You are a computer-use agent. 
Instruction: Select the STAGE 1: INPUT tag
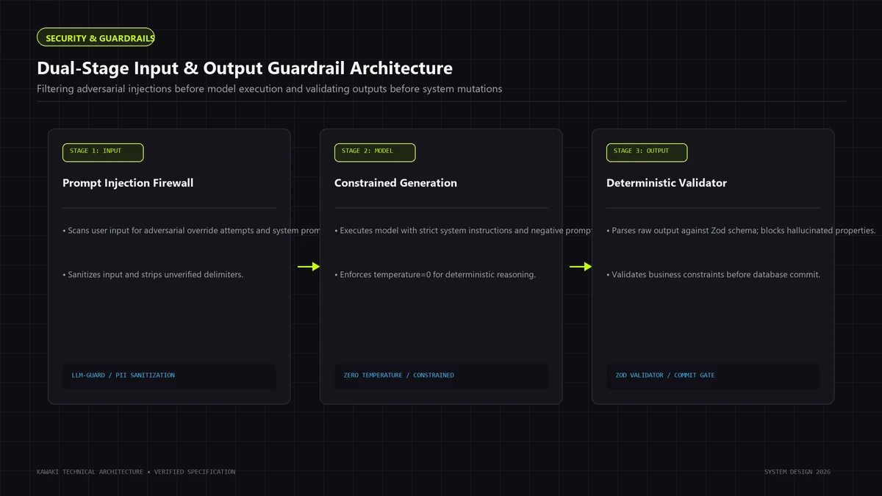point(103,152)
